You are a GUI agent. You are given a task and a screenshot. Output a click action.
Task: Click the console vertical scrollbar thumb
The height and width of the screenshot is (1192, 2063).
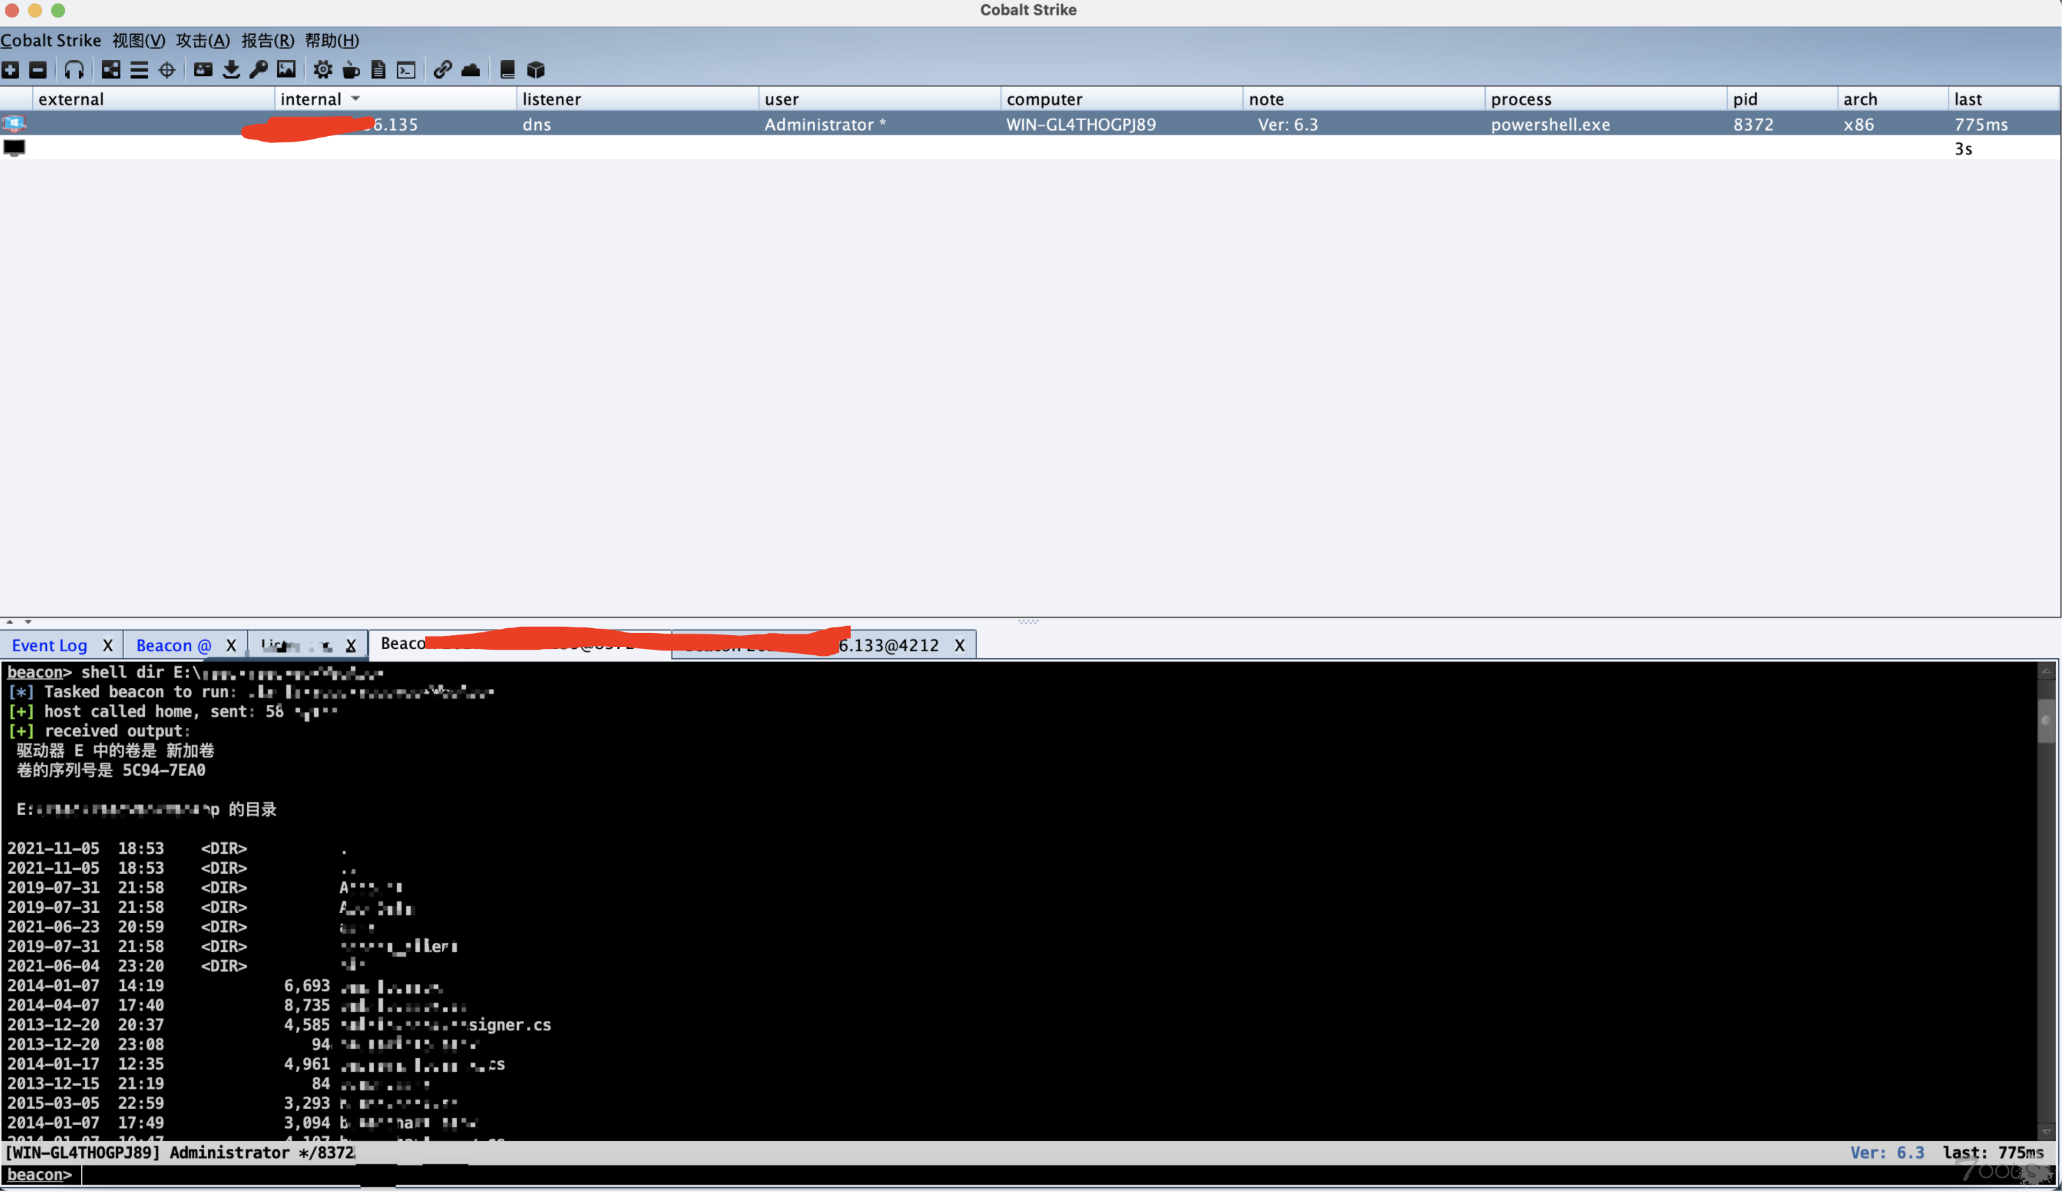[2046, 720]
